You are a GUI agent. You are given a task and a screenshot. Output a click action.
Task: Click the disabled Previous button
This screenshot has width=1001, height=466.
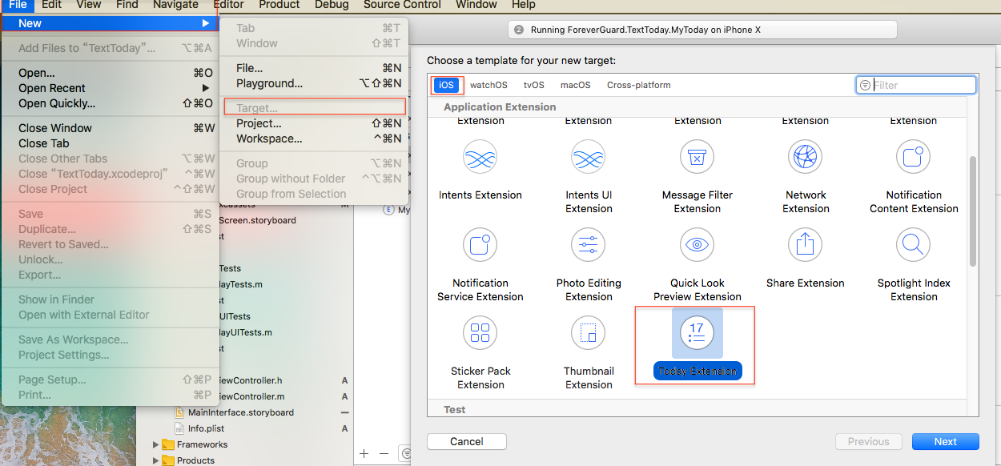point(869,441)
